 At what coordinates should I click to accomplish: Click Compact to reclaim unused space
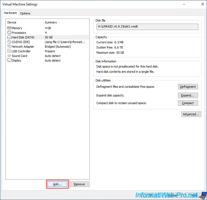pyautogui.click(x=188, y=103)
